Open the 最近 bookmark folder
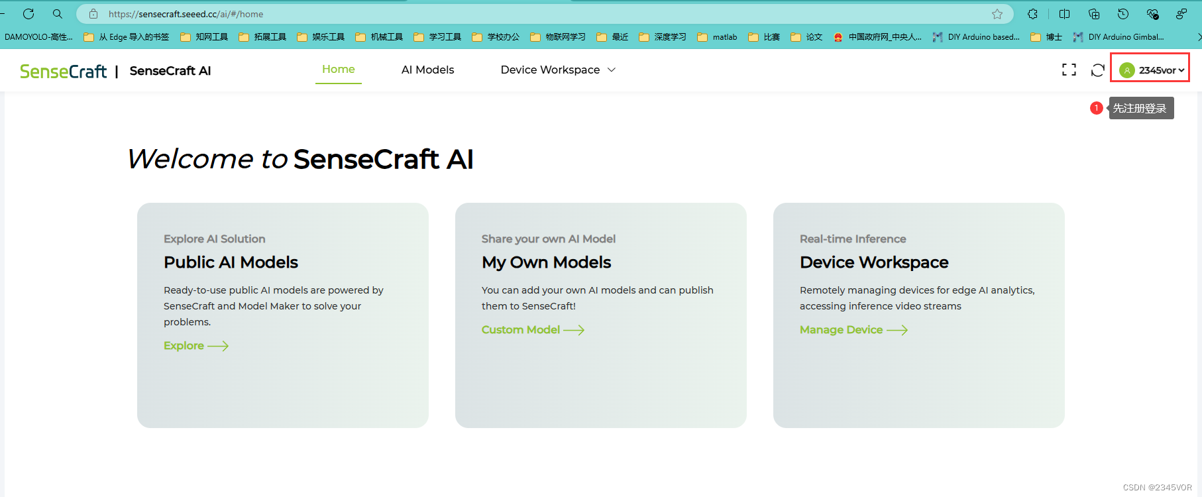The image size is (1202, 497). click(612, 37)
